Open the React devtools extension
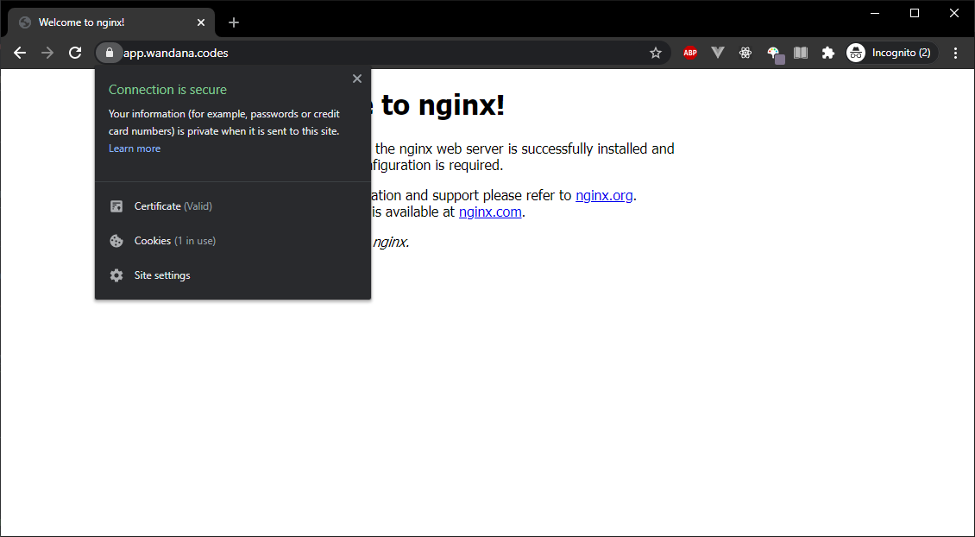This screenshot has height=537, width=975. click(745, 53)
